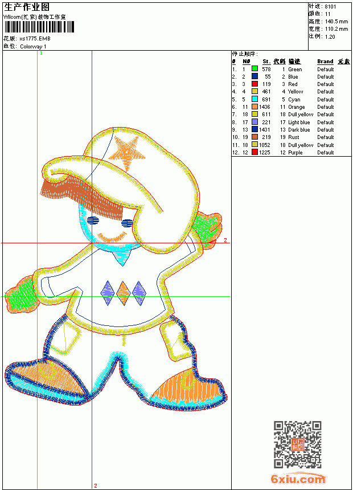
Task: Select the Dull yellow swatch beside 1052
Action: (255, 145)
